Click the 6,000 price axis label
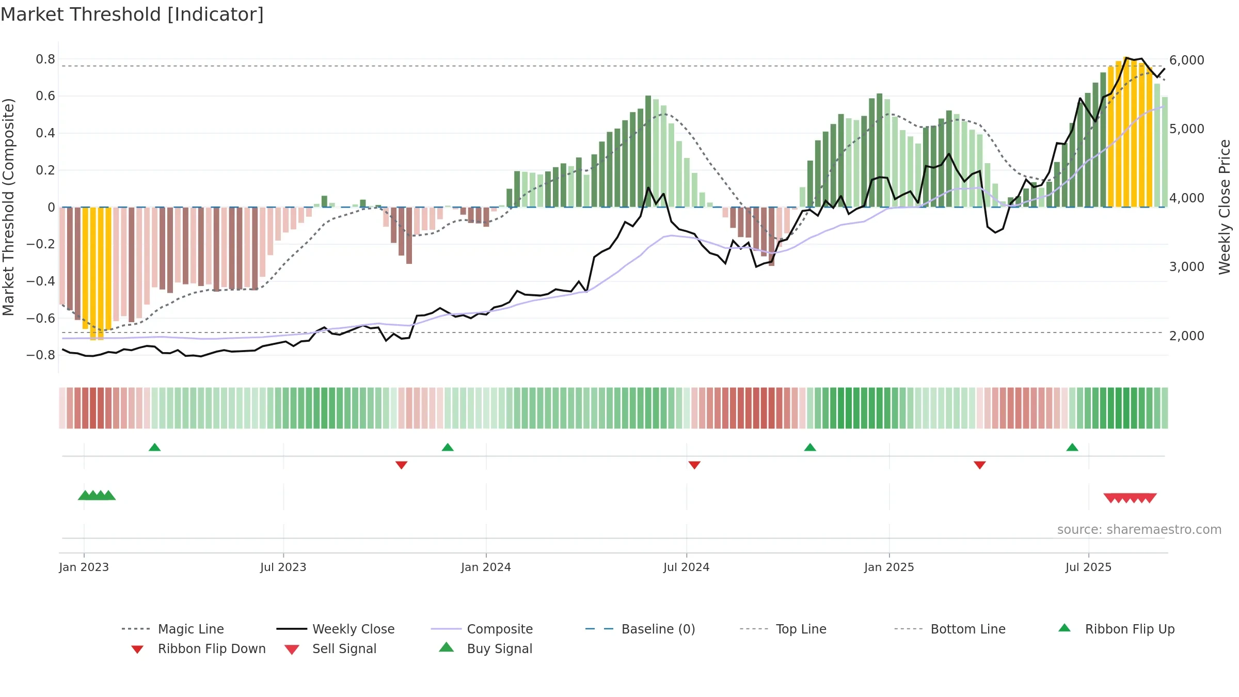Image resolution: width=1239 pixels, height=697 pixels. coord(1187,60)
